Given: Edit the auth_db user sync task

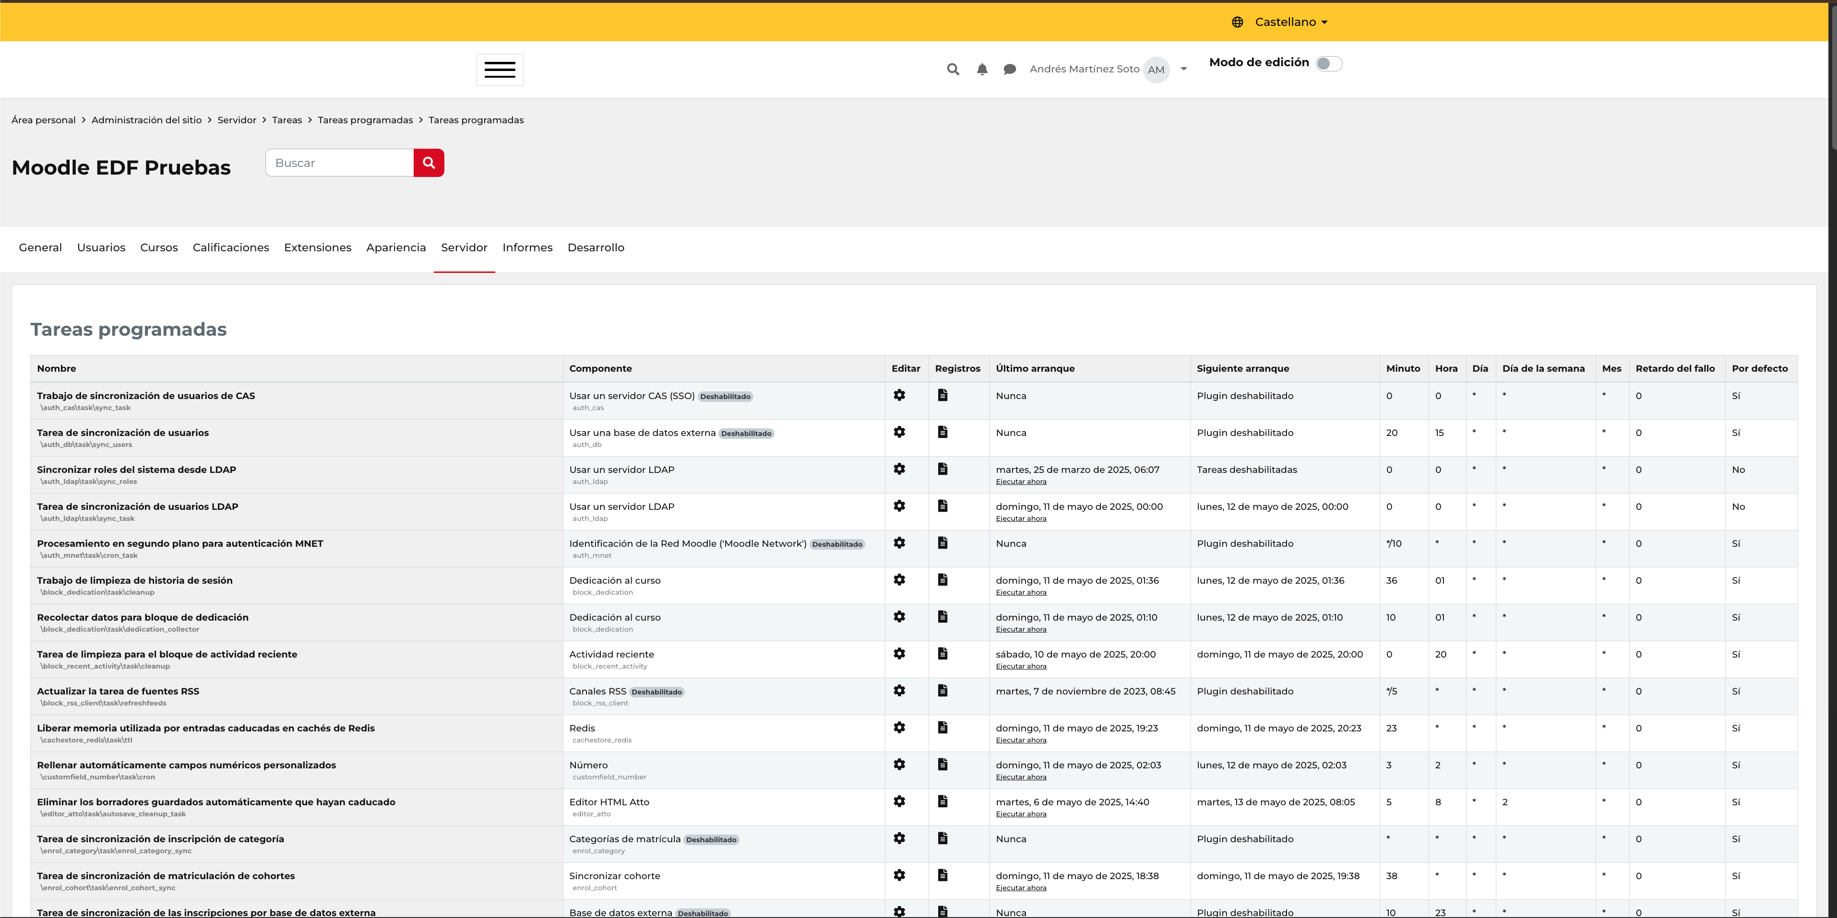Looking at the screenshot, I should coord(899,432).
